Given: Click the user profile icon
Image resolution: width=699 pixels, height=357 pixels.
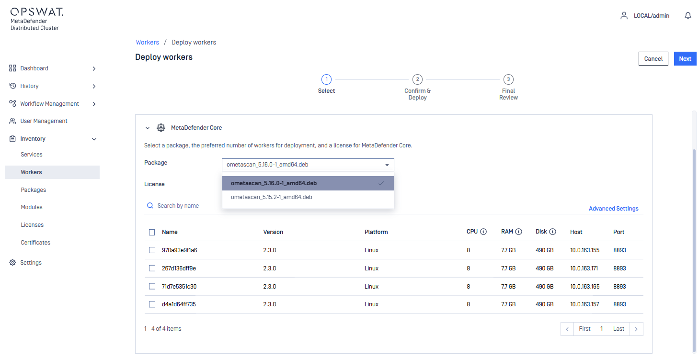Looking at the screenshot, I should pos(624,16).
